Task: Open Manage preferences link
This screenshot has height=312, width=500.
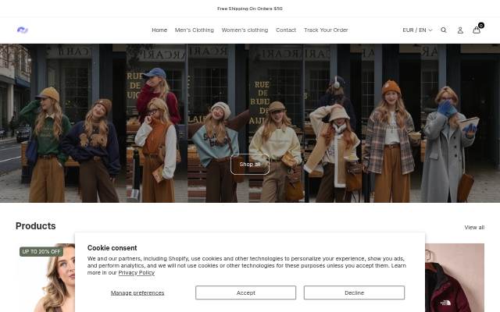Action: [137, 292]
